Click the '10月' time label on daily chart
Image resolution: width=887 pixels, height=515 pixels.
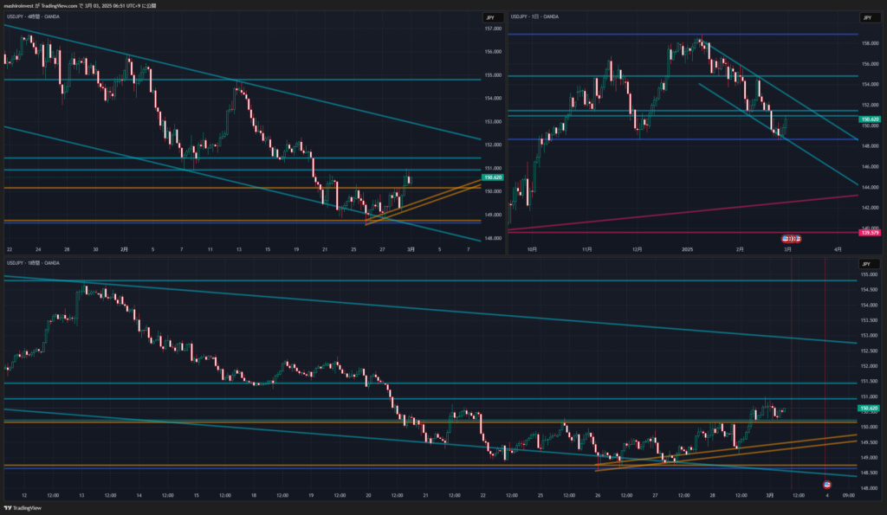click(x=532, y=249)
